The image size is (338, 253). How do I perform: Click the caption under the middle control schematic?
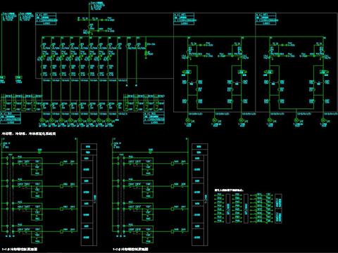130,249
